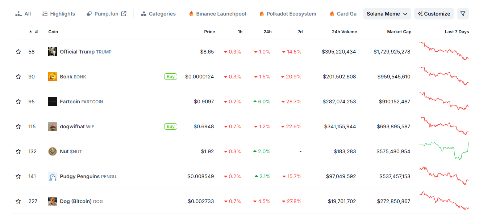Click the $575,480,954 market cap value

click(x=393, y=151)
